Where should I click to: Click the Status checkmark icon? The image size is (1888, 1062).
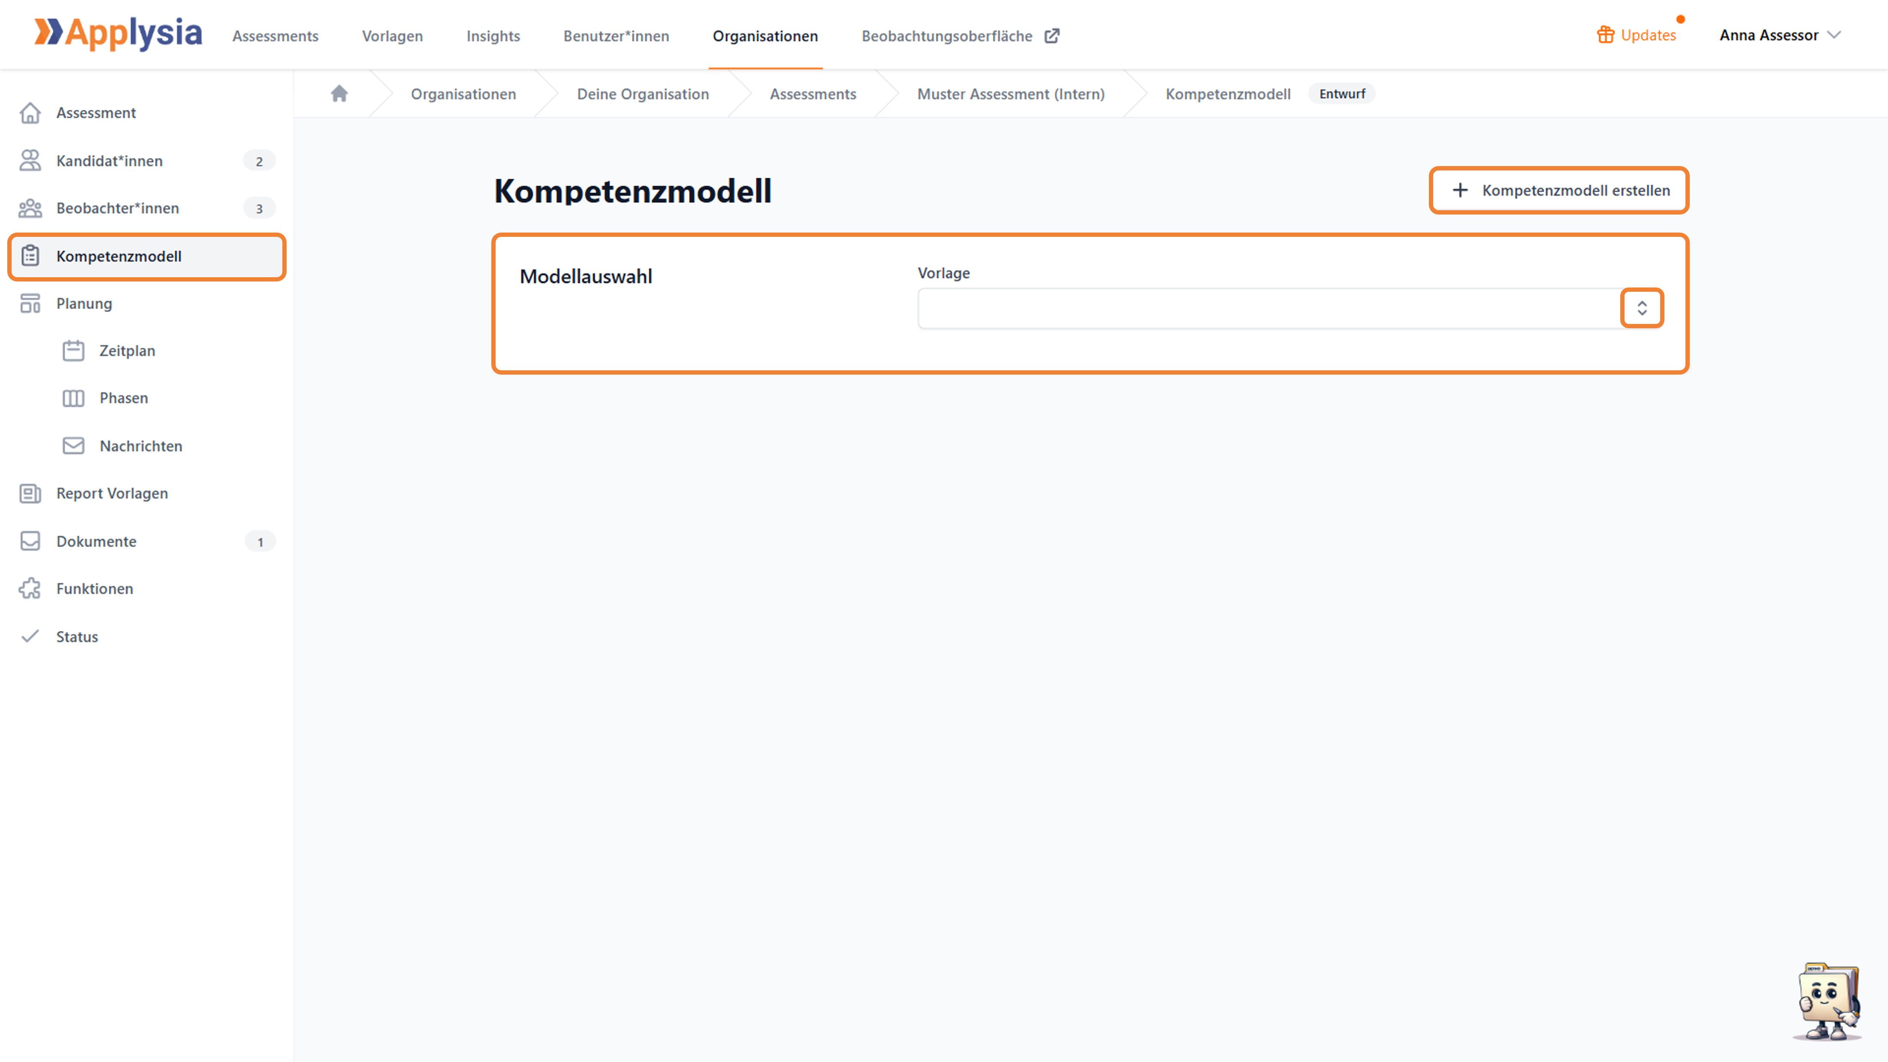point(30,636)
